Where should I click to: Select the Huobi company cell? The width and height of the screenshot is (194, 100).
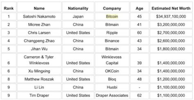(x=112, y=87)
